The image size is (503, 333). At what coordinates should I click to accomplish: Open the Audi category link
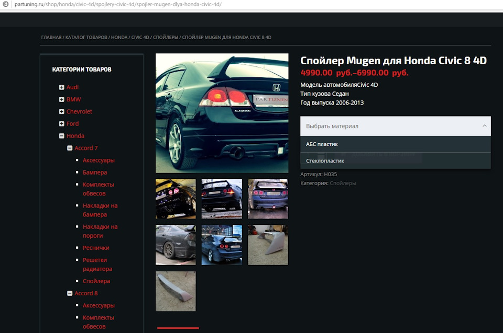(x=72, y=87)
